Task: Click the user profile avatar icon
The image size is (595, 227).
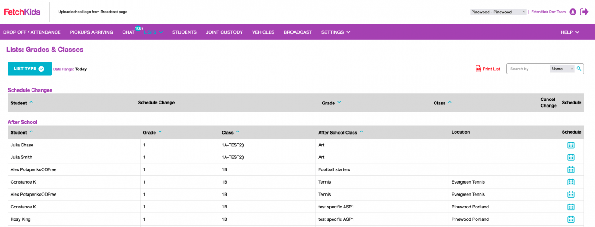Action: [x=573, y=12]
